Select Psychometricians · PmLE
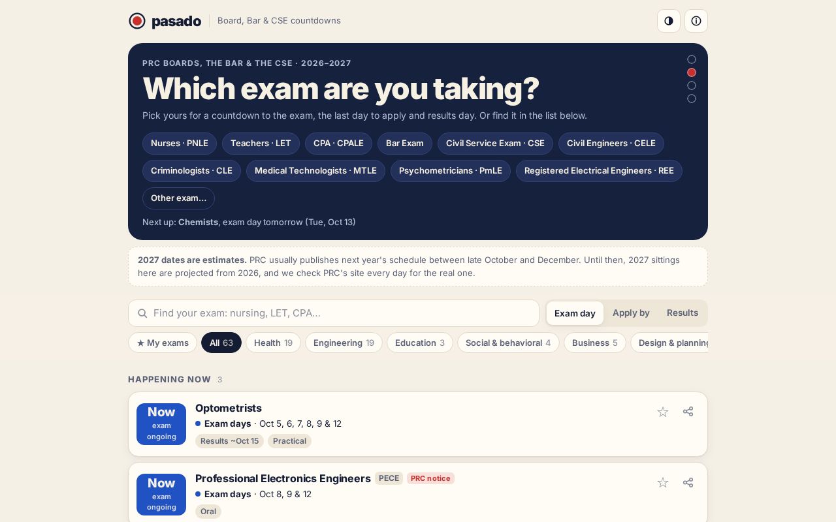Viewport: 836px width, 522px height. pyautogui.click(x=451, y=171)
